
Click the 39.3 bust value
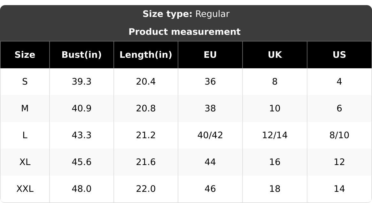pos(81,82)
